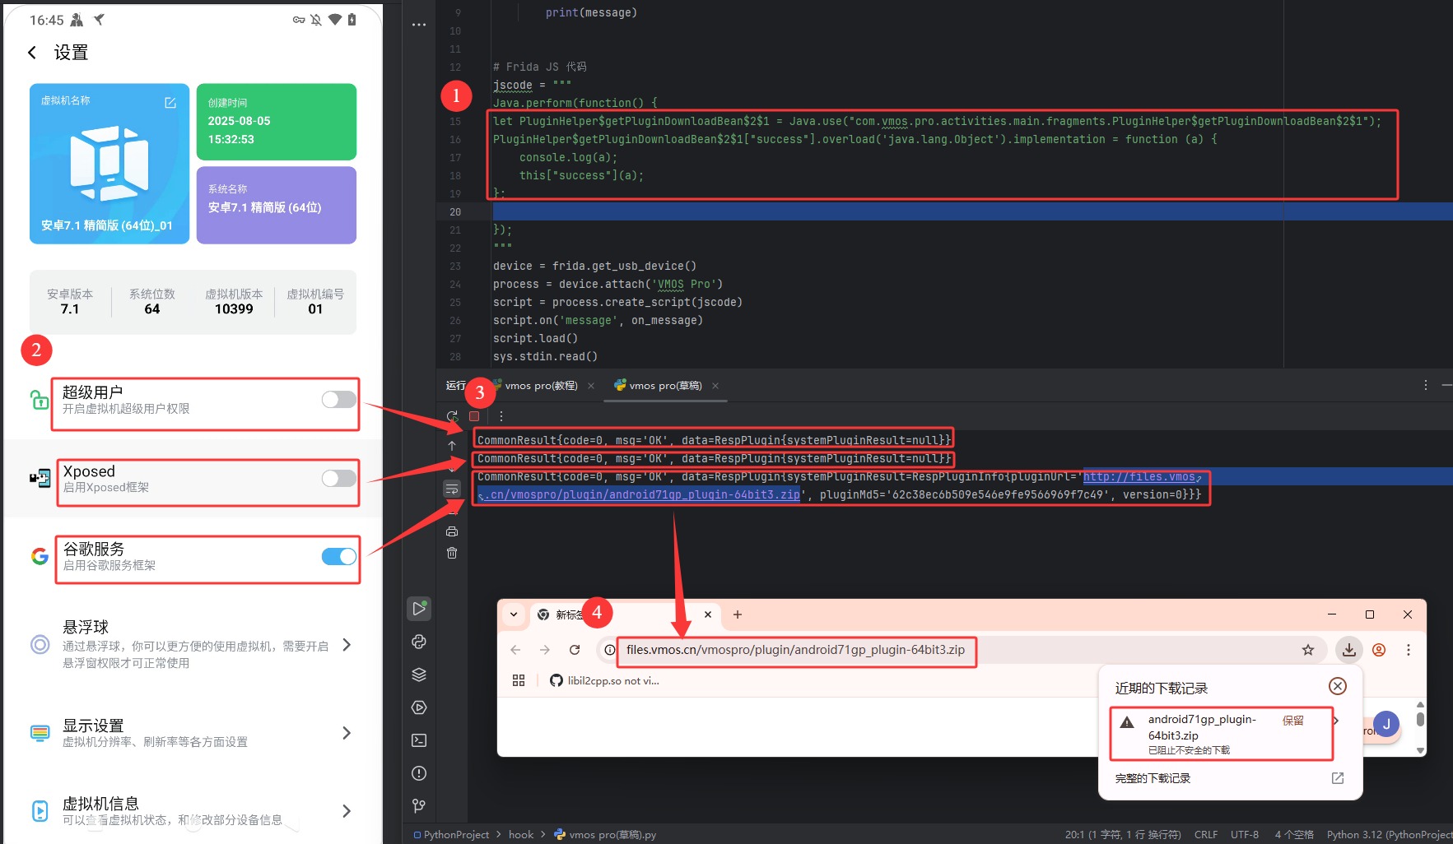The image size is (1453, 844).
Task: Bookmark this page with the star
Action: coord(1308,650)
